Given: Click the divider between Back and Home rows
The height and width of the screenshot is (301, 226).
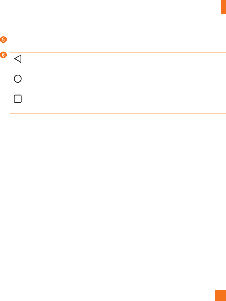Looking at the screenshot, I should pyautogui.click(x=118, y=72).
